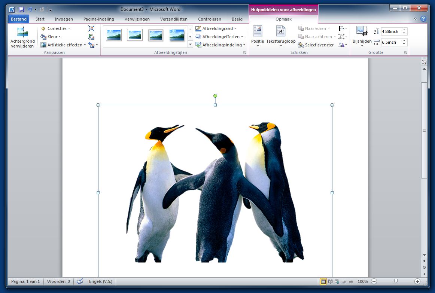This screenshot has height=293, width=435.
Task: Click the select browse object button
Action: pos(424,267)
